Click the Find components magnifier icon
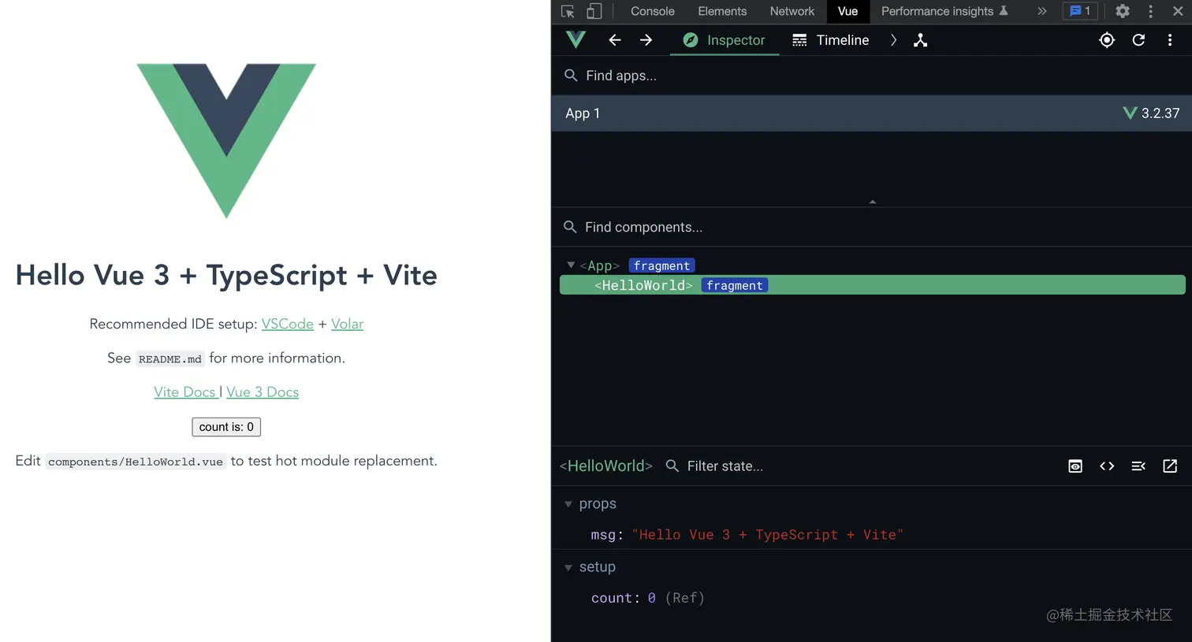The image size is (1192, 642). [570, 227]
